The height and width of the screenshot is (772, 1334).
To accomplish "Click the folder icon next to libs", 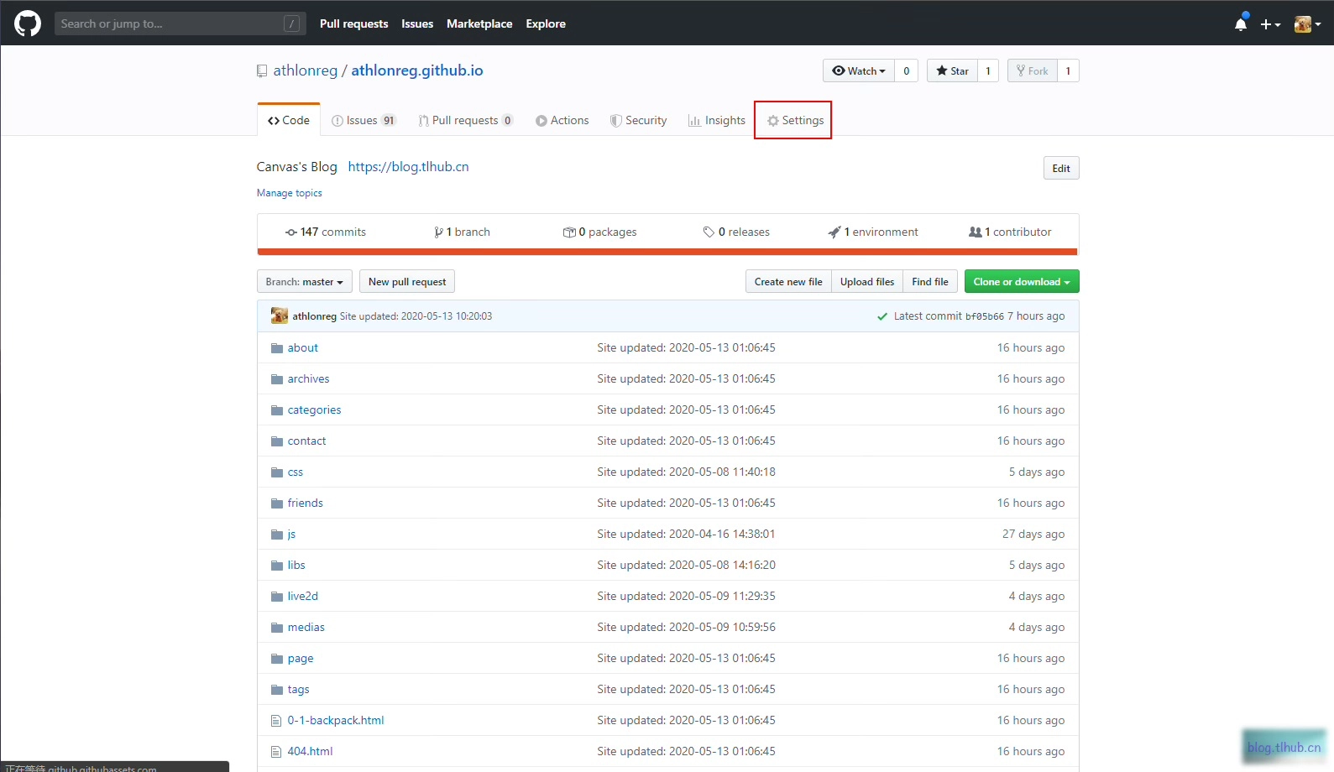I will coord(277,566).
